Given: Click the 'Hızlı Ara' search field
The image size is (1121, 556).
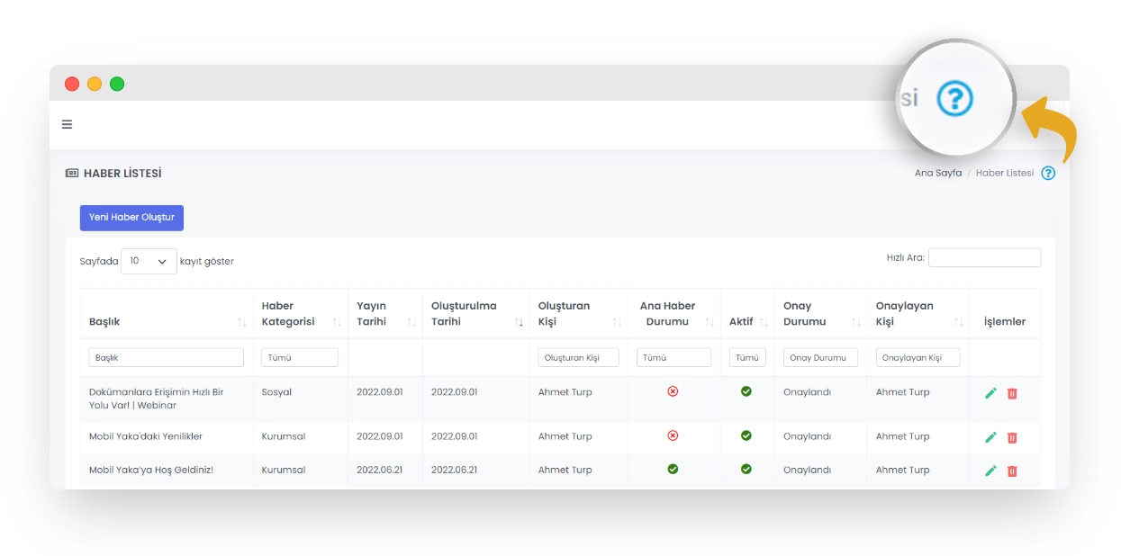Looking at the screenshot, I should [x=984, y=257].
